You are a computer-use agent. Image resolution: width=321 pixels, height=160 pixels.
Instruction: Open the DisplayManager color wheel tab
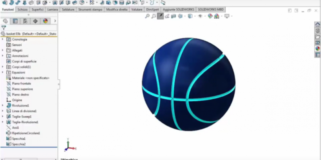coord(45,21)
